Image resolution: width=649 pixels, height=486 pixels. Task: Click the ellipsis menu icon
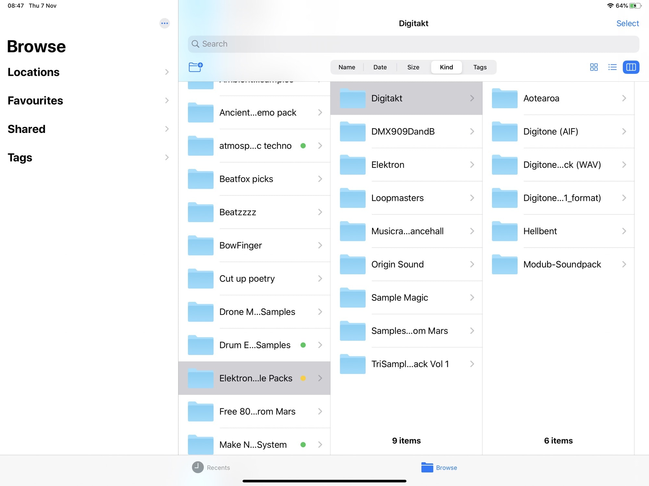click(165, 23)
